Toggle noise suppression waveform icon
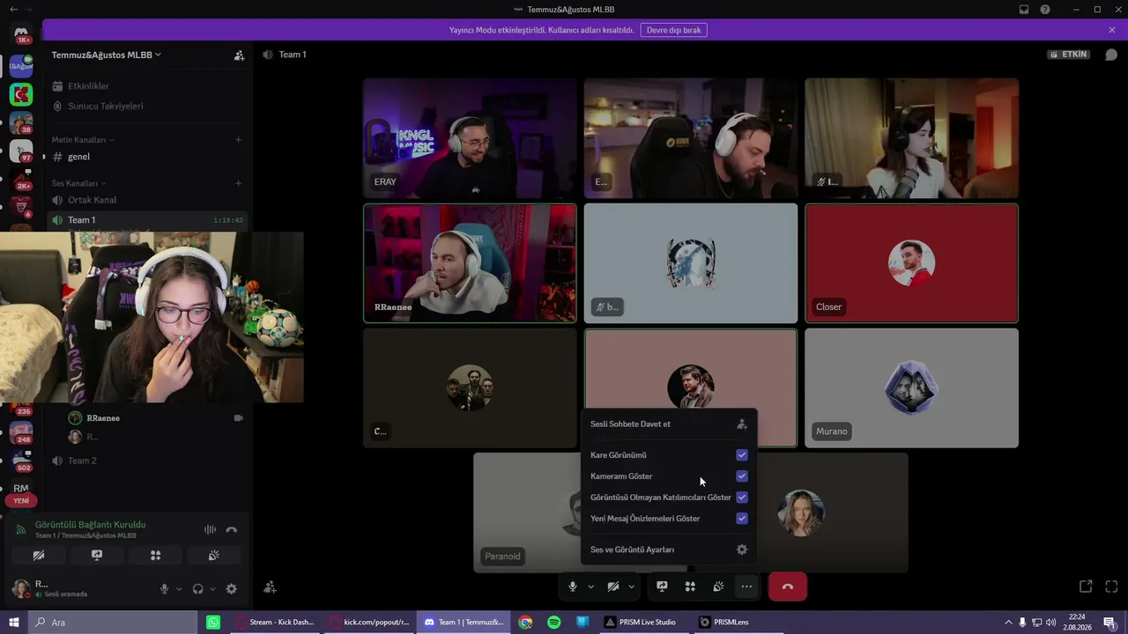This screenshot has width=1128, height=634. (x=210, y=529)
